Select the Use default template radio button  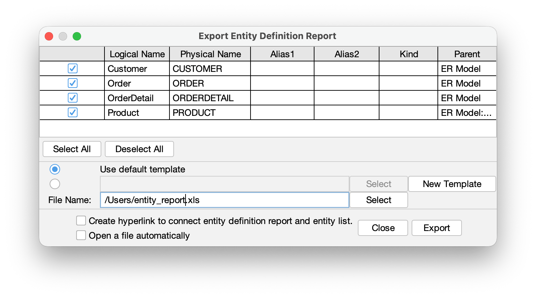(x=55, y=169)
